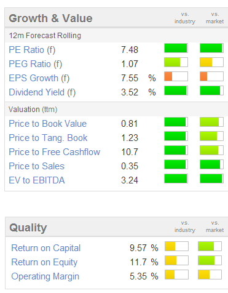Click Operating Margin vs. market bar
Screen dimensions: 228x293
[210, 275]
